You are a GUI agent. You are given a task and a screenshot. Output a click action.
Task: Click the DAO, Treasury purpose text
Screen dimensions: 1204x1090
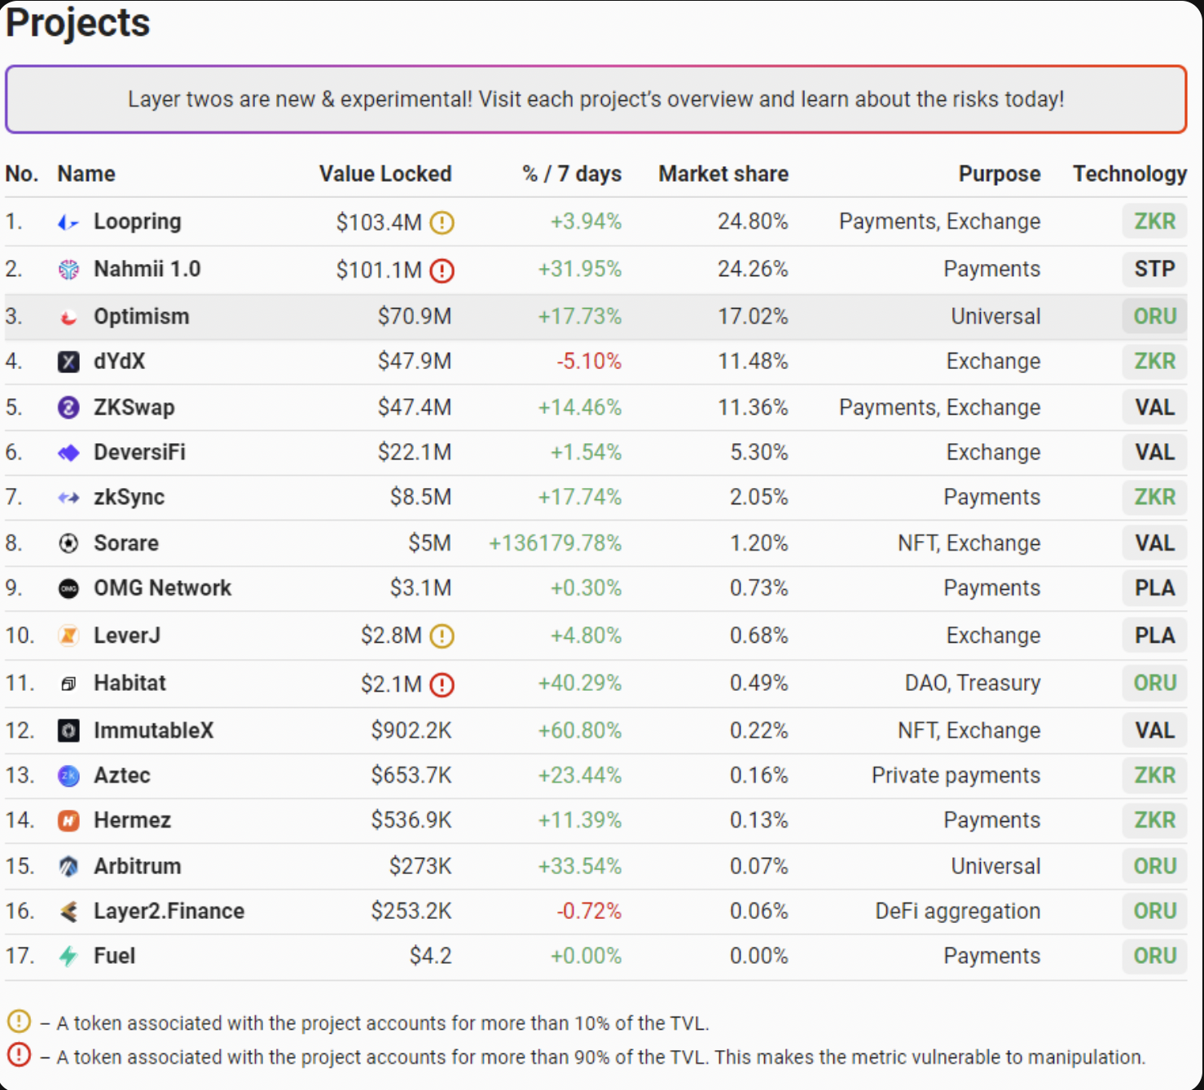click(973, 683)
